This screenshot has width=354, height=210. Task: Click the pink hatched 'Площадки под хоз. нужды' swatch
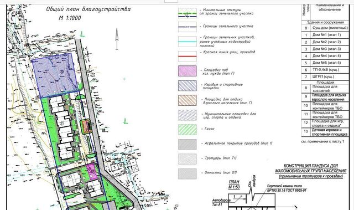pyautogui.click(x=187, y=71)
